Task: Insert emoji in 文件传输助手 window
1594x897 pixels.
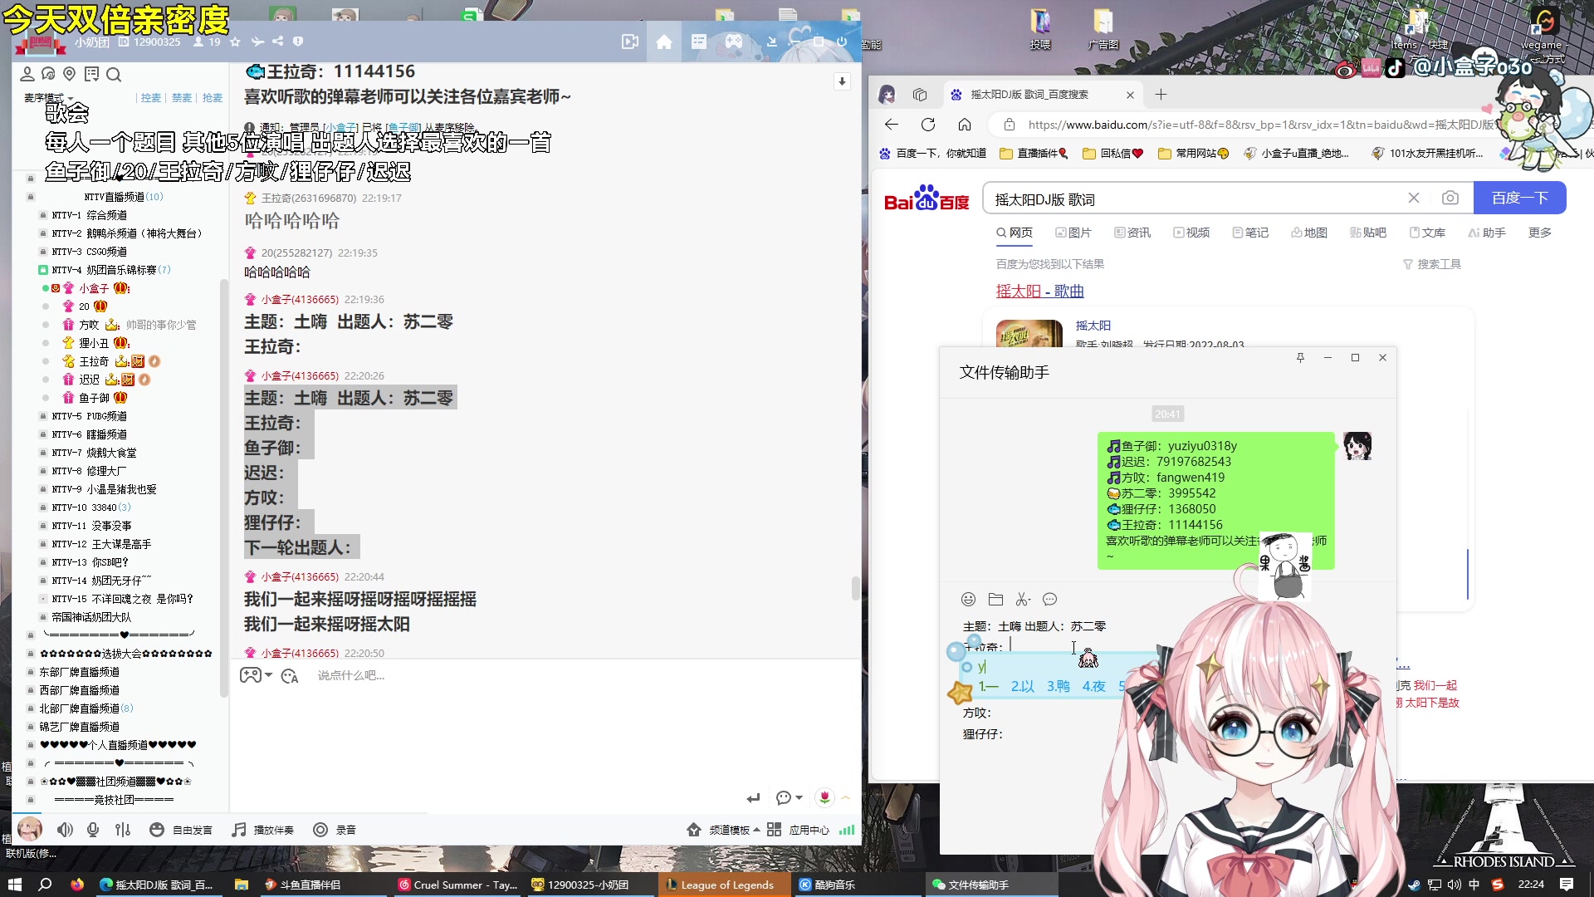Action: (x=968, y=599)
